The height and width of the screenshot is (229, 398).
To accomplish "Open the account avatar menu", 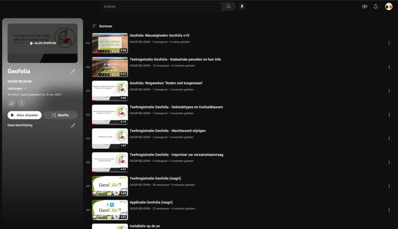I will click(389, 7).
